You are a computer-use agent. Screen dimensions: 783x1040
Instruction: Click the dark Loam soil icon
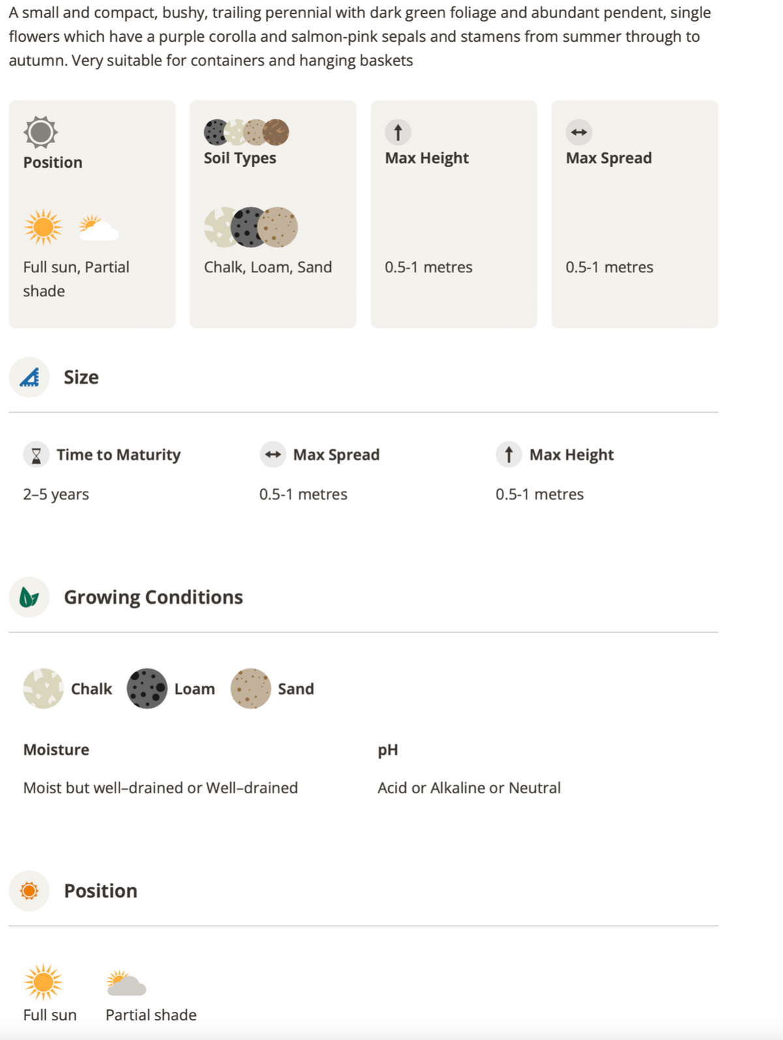click(x=147, y=688)
